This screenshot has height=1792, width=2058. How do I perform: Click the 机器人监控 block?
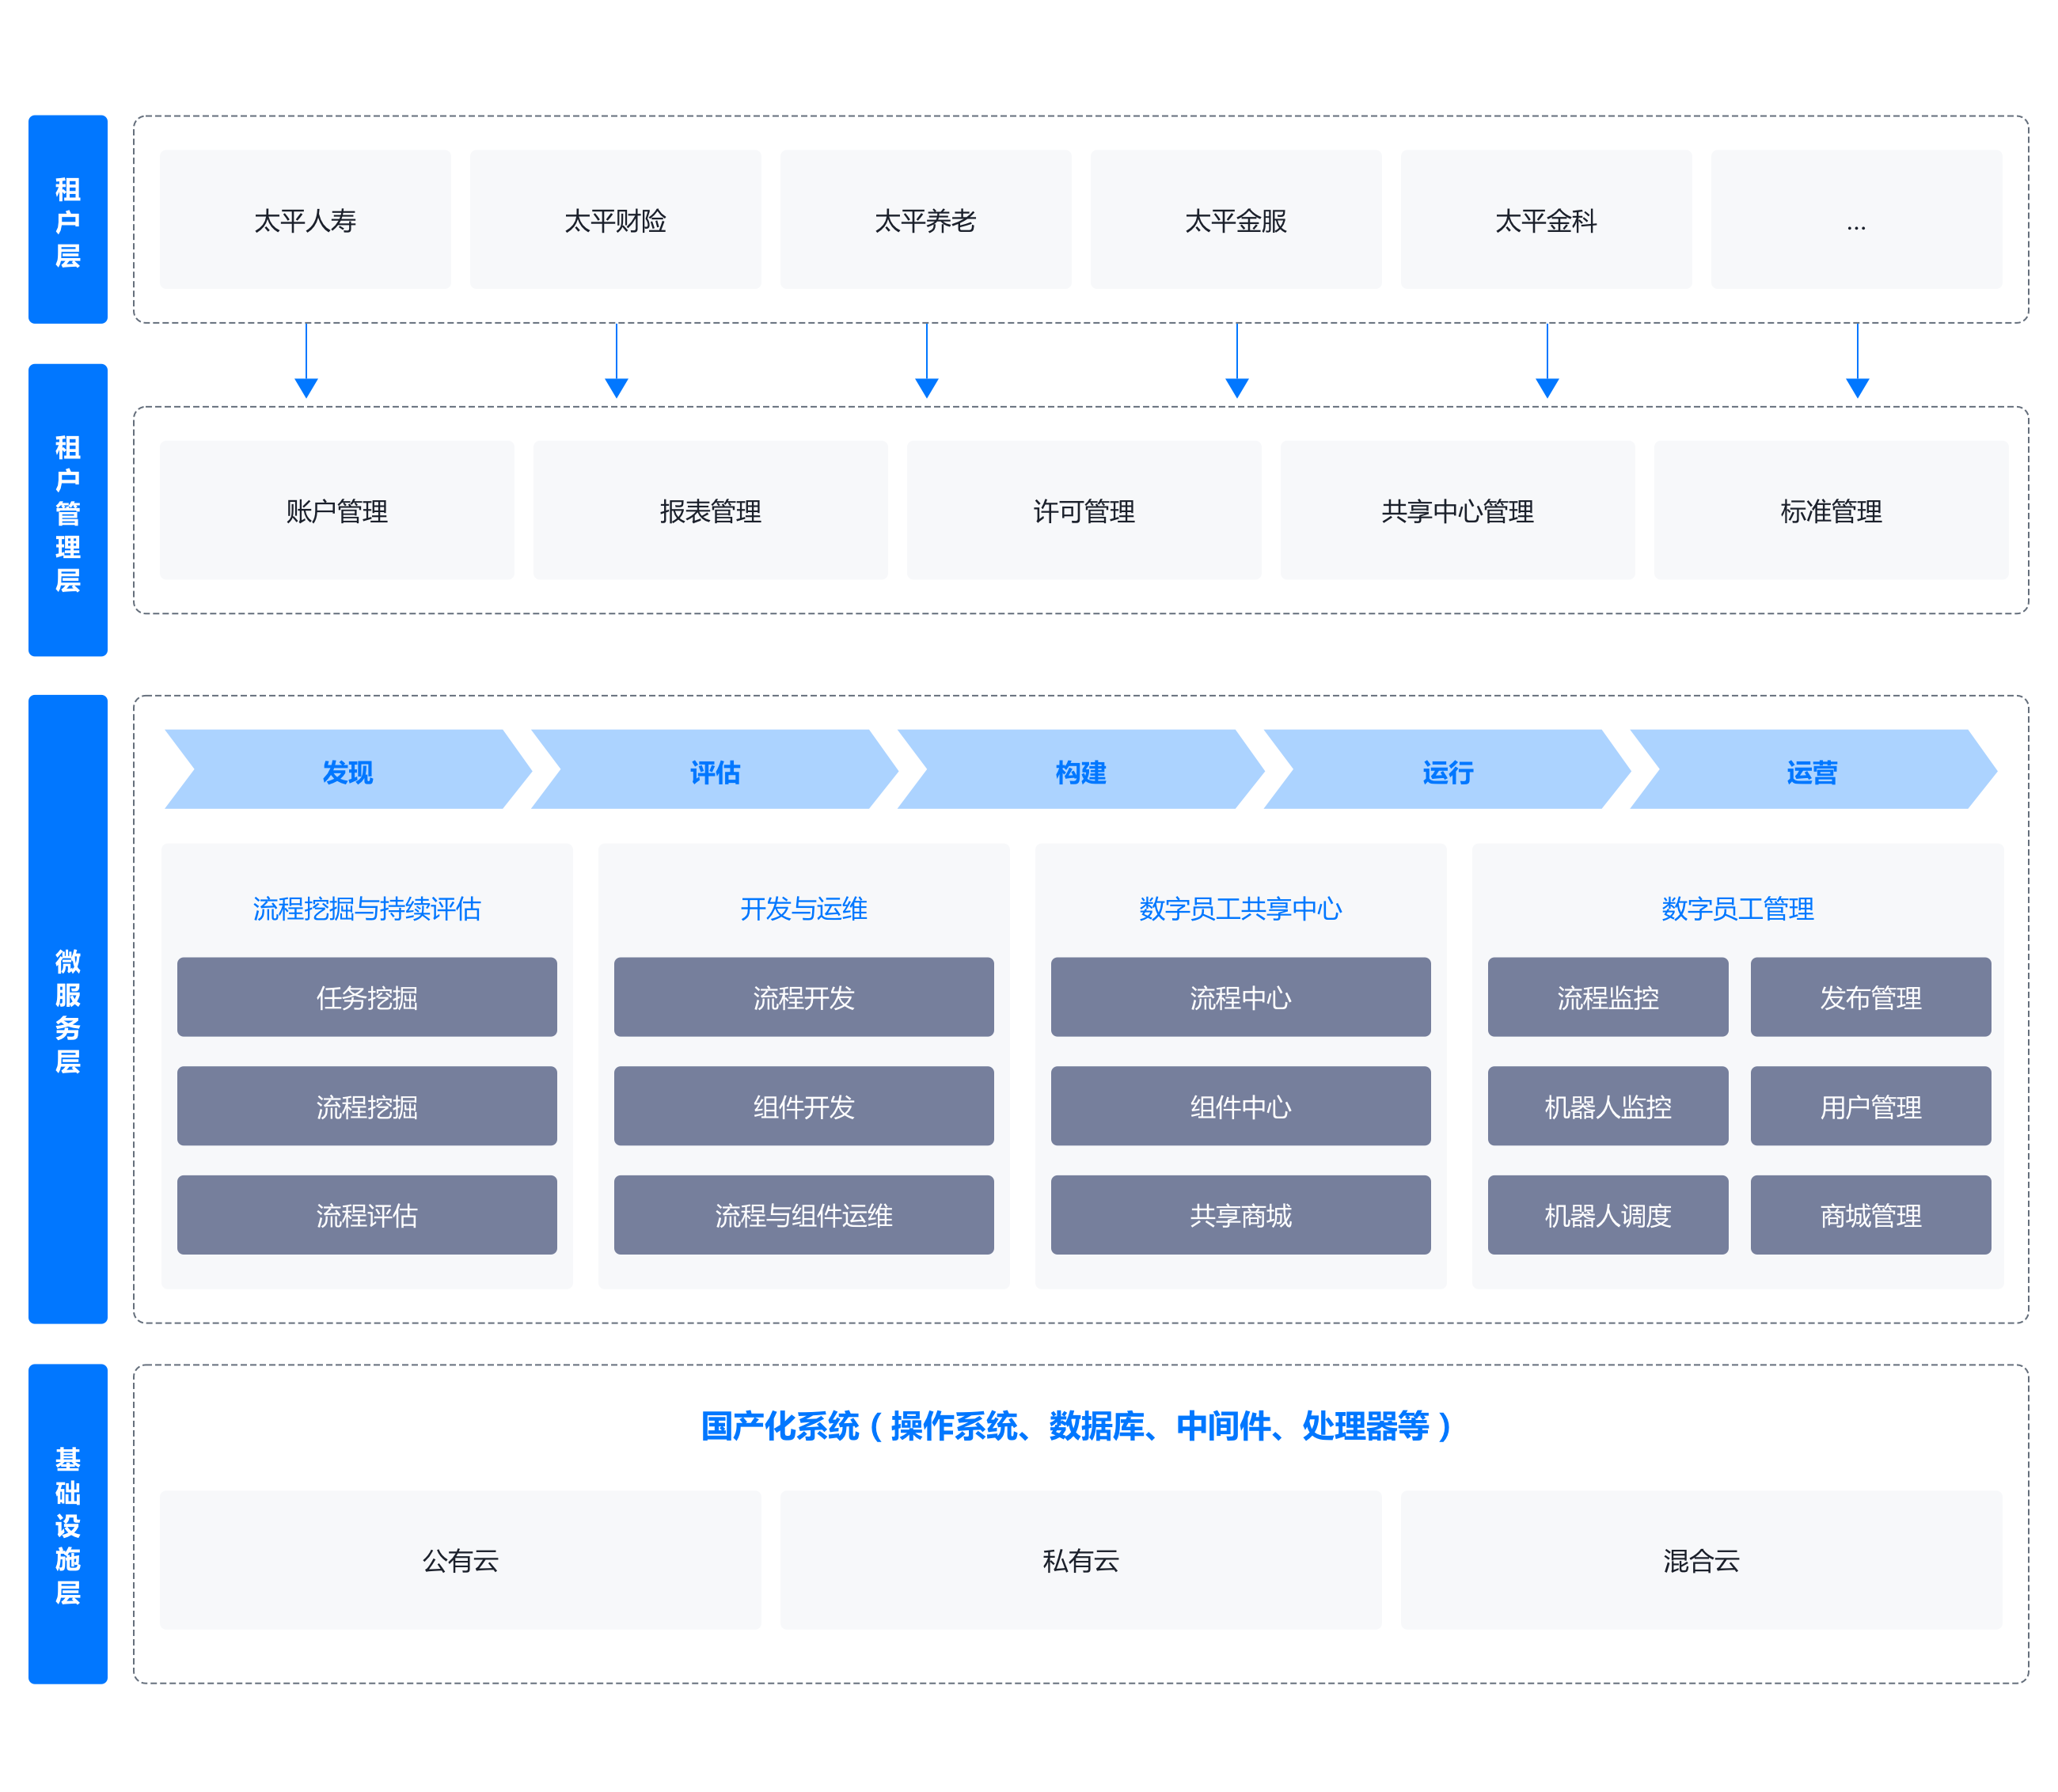[x=1608, y=1106]
